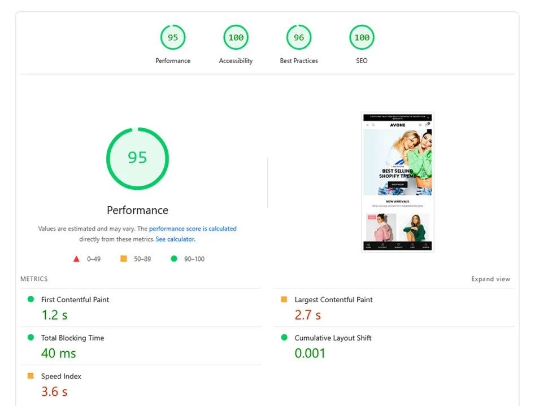The image size is (535, 406).
Task: Open the Avone mobile page screenshot thumbnail
Action: [x=397, y=182]
